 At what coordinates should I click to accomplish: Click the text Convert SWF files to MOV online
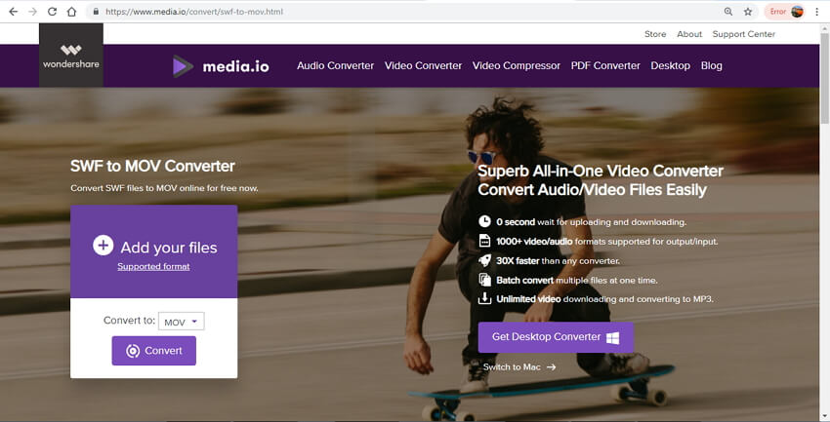point(164,188)
